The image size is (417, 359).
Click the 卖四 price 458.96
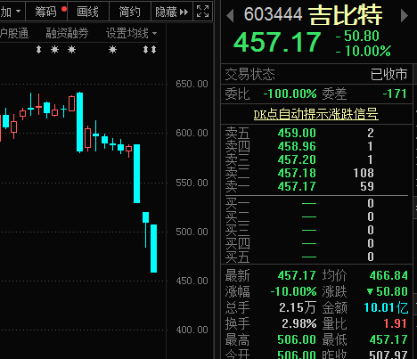click(297, 146)
